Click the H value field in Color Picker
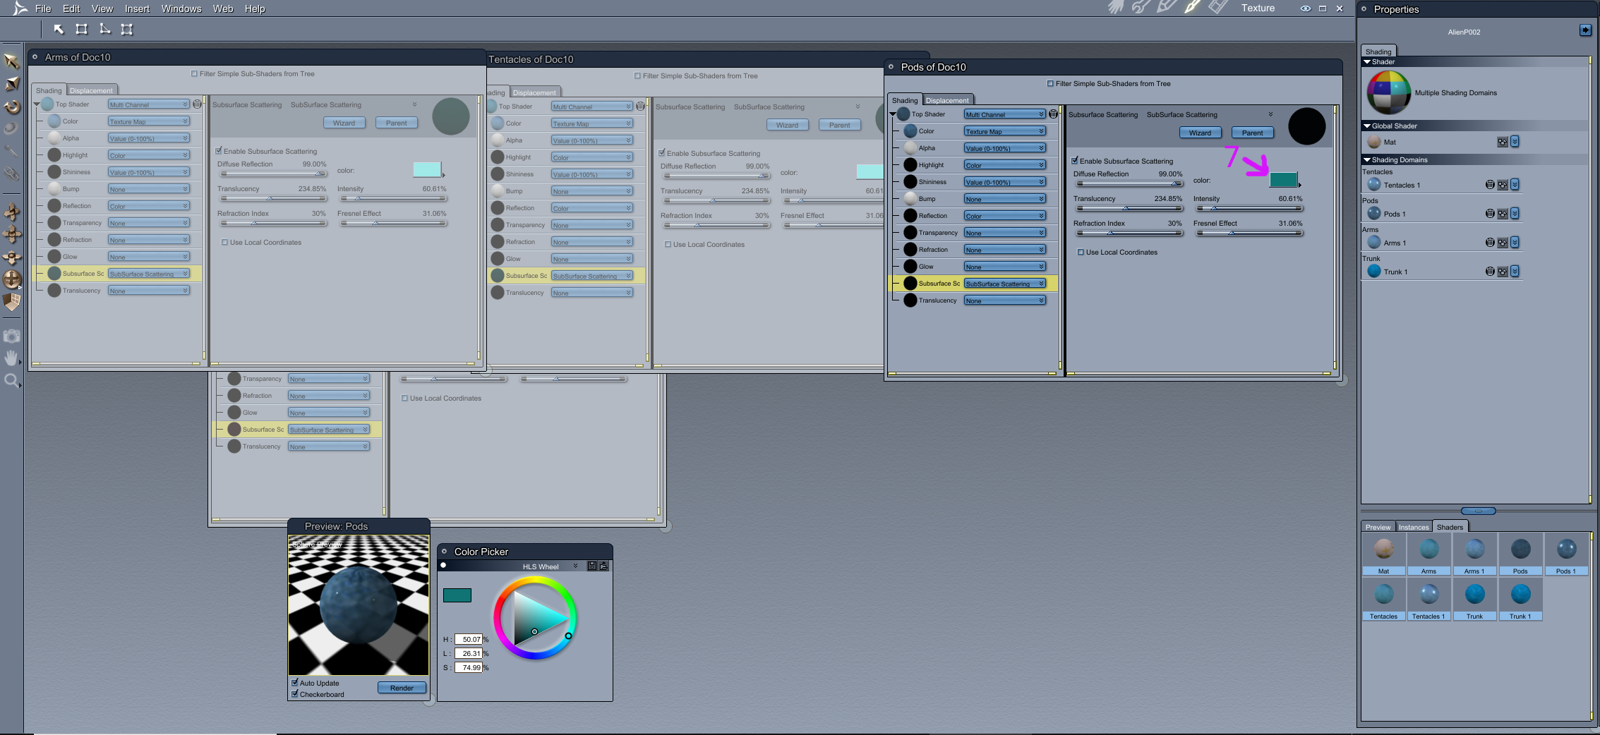 (469, 639)
